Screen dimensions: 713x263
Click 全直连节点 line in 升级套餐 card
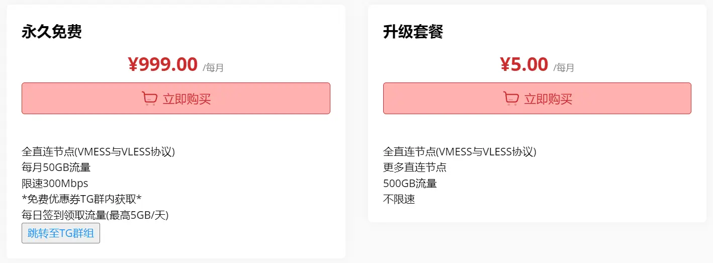(460, 151)
